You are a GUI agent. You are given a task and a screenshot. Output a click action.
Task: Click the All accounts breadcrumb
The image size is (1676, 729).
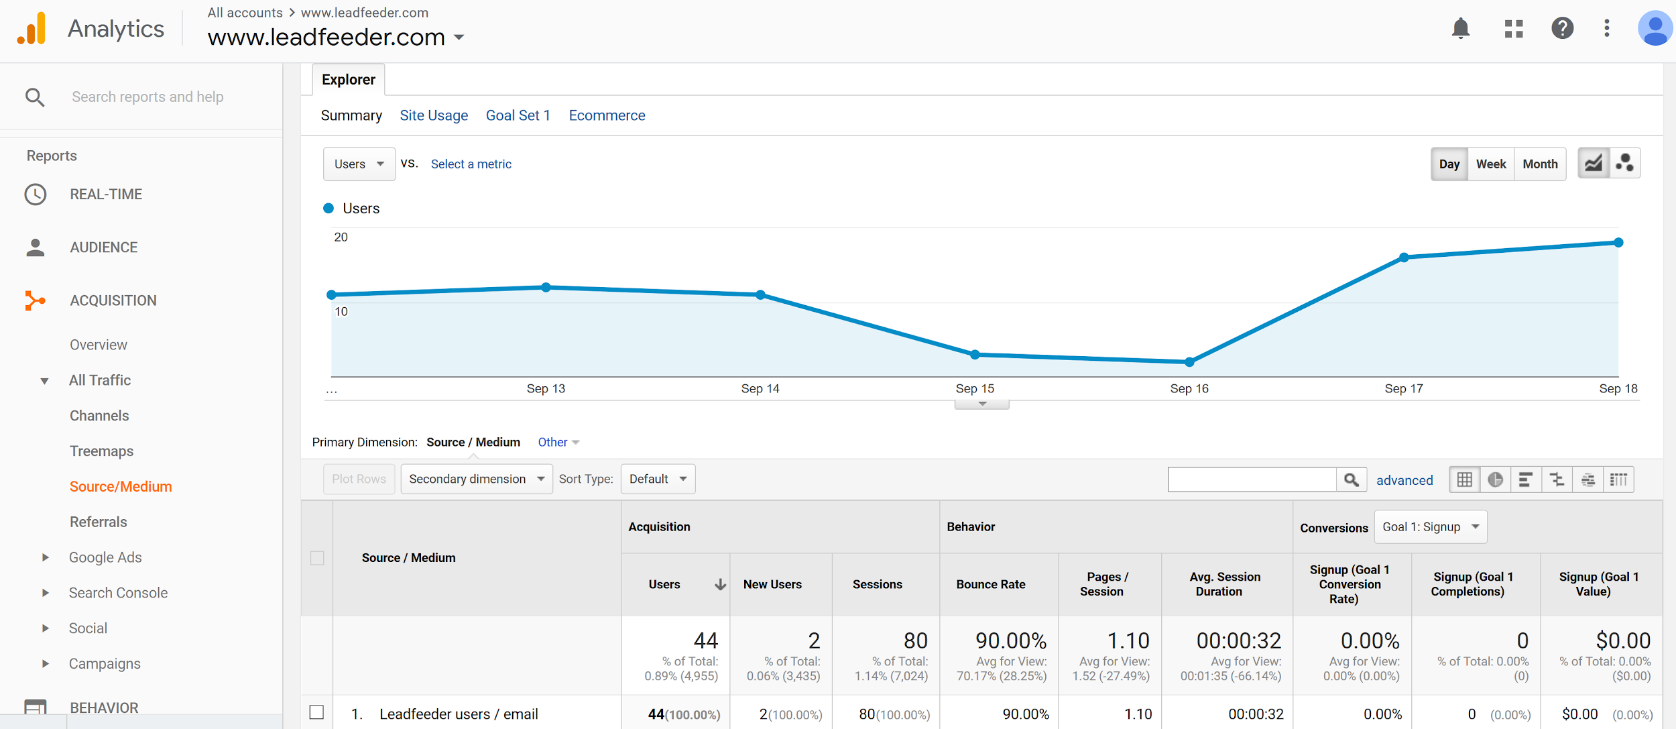[x=245, y=13]
